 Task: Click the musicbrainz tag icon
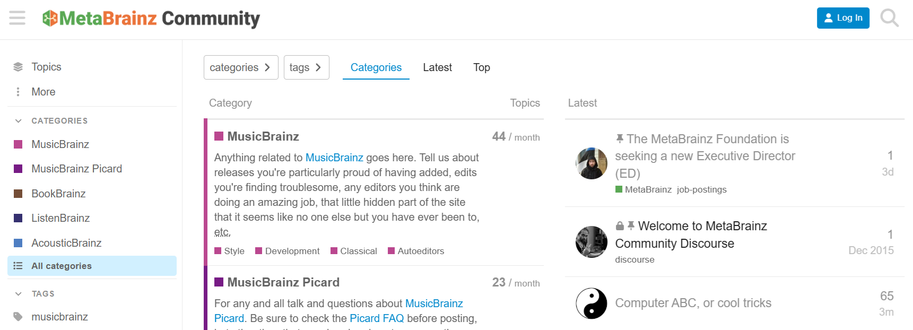[18, 317]
